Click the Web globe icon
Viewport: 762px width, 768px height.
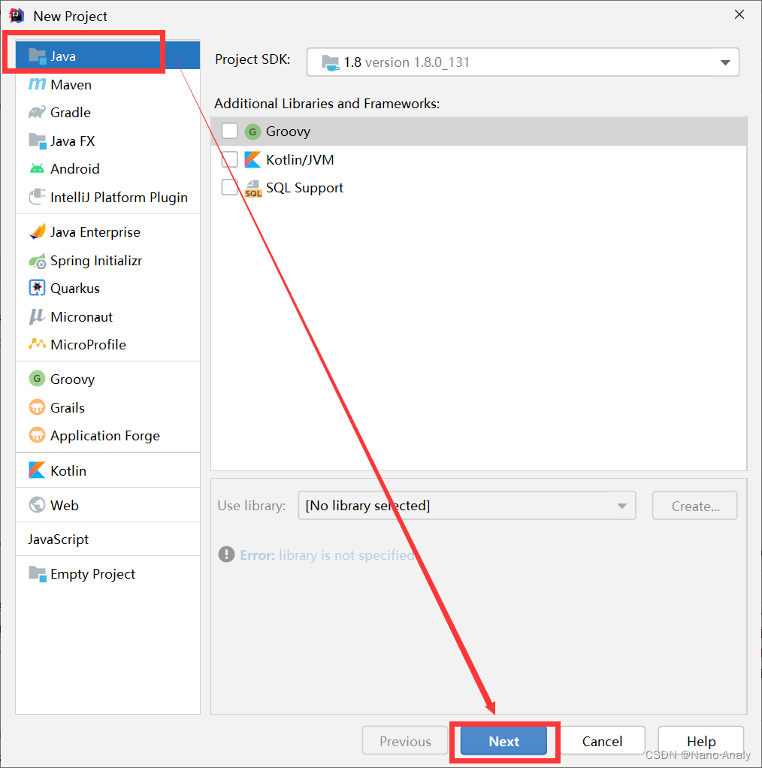pos(38,504)
